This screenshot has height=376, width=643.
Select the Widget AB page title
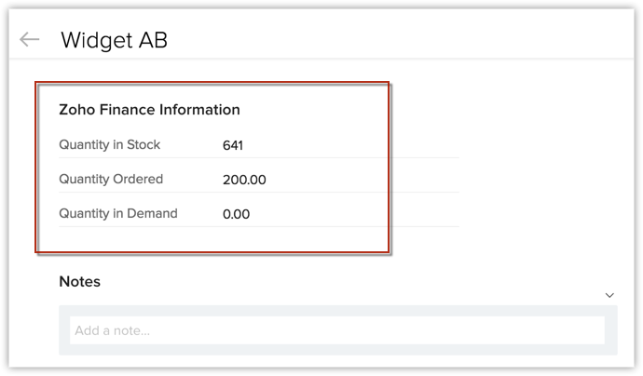(114, 40)
